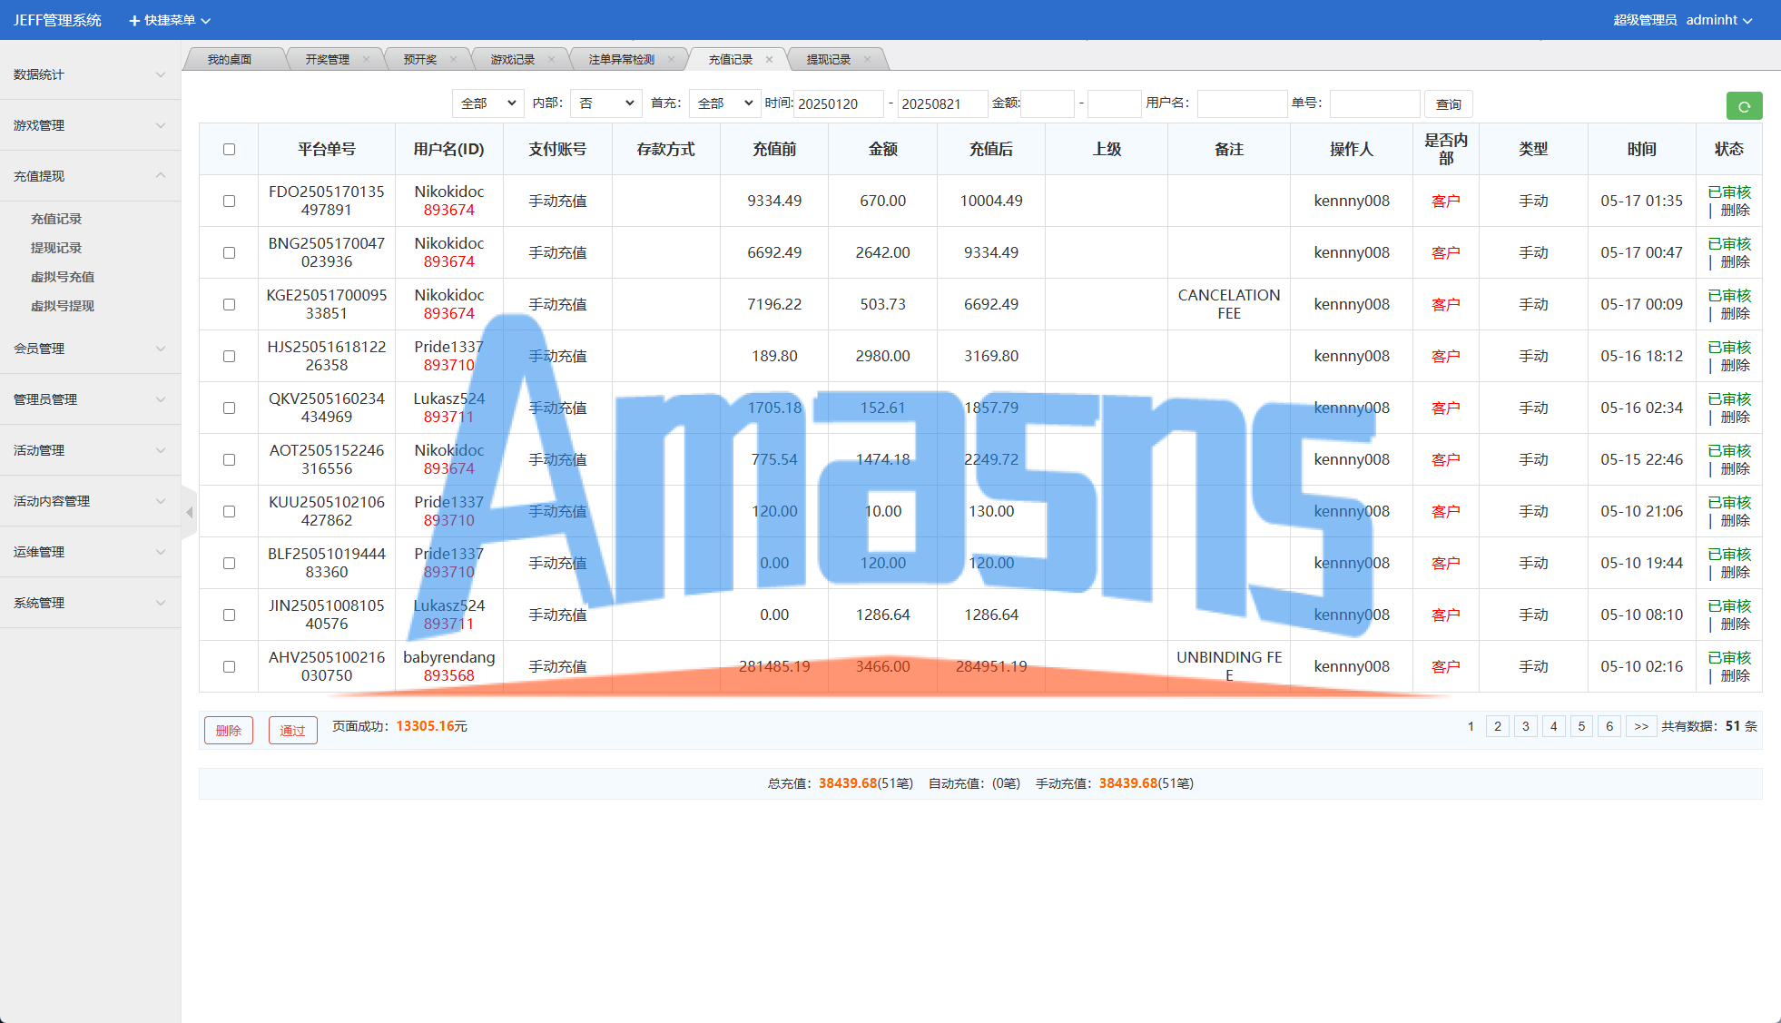The image size is (1781, 1023).
Task: Click the red 通过 approve button
Action: (292, 730)
